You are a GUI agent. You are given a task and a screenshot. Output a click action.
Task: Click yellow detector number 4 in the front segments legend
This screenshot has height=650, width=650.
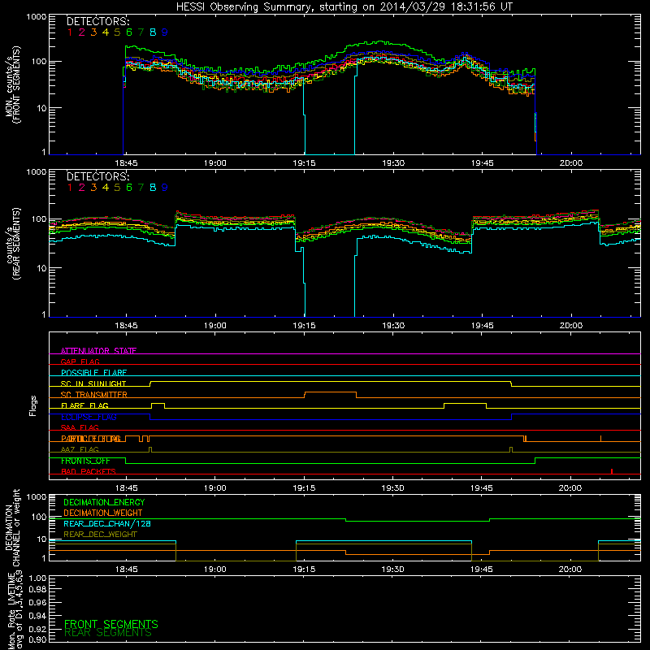(x=106, y=32)
